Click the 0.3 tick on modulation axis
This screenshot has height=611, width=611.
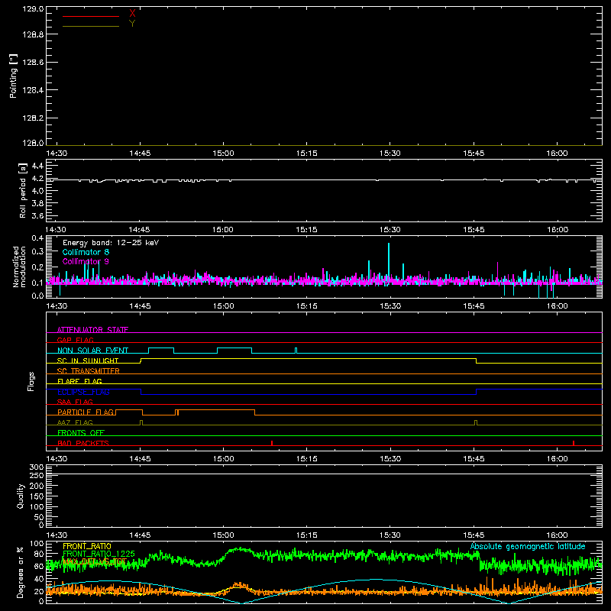coord(37,251)
